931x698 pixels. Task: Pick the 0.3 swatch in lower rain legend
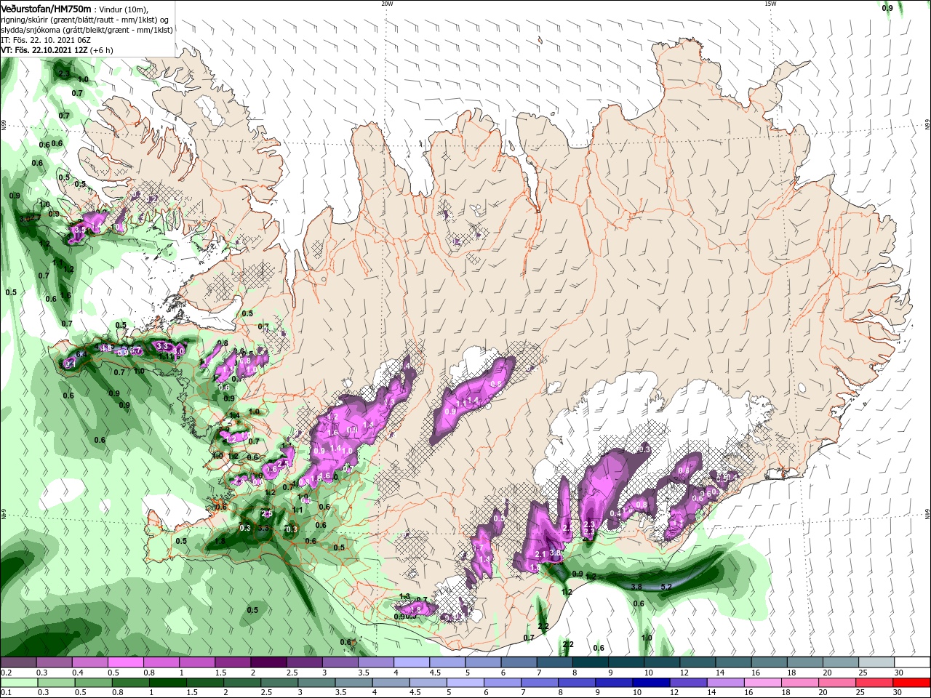coord(56,683)
